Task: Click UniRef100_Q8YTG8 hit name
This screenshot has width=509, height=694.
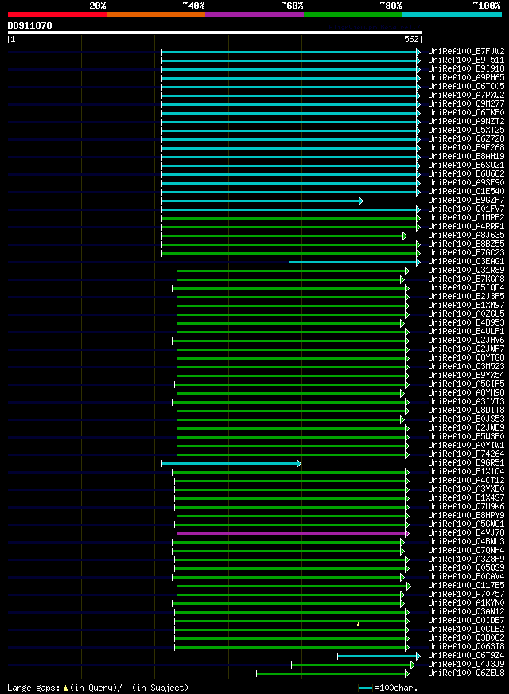Action: [x=466, y=357]
